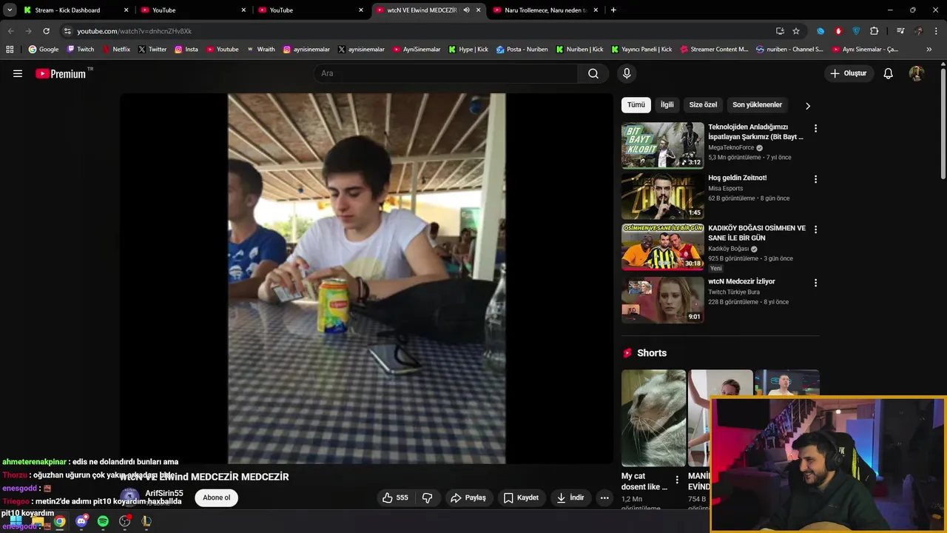This screenshot has height=533, width=947.
Task: Open Posta - Nuriben bookmark
Action: [522, 50]
